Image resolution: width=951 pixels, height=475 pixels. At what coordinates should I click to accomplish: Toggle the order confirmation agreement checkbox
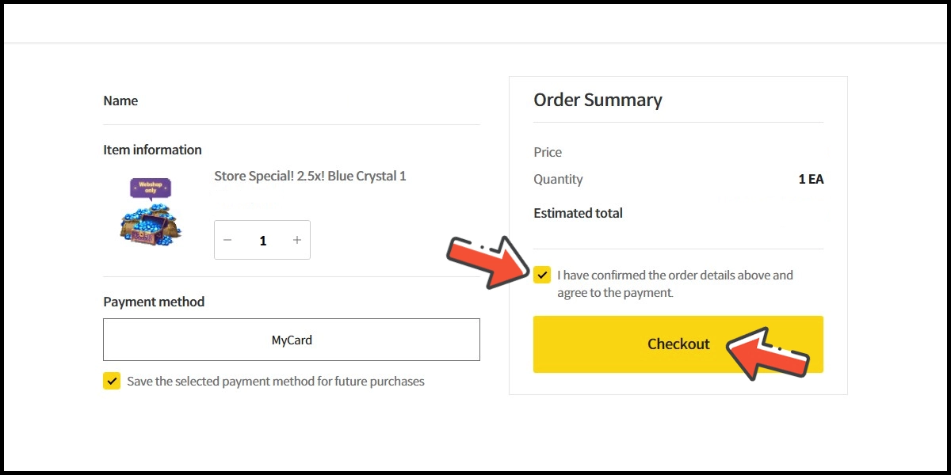pos(542,275)
